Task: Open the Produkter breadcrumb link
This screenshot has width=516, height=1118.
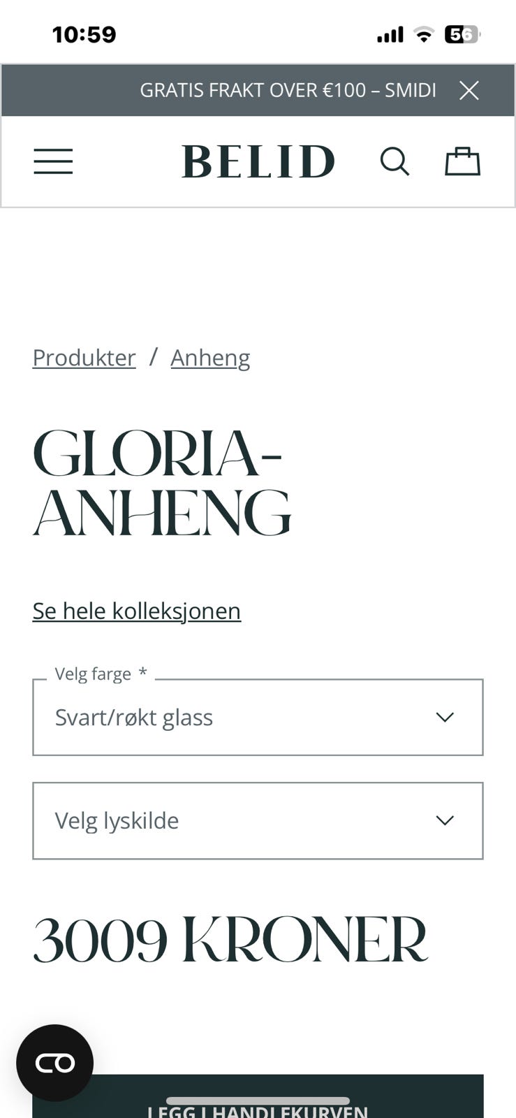Action: pyautogui.click(x=84, y=357)
